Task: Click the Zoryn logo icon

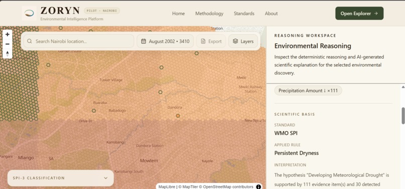Action: (29, 13)
